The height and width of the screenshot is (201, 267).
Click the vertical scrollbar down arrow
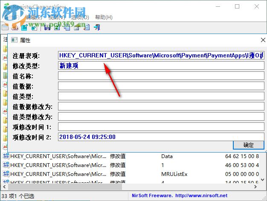pos(263,179)
